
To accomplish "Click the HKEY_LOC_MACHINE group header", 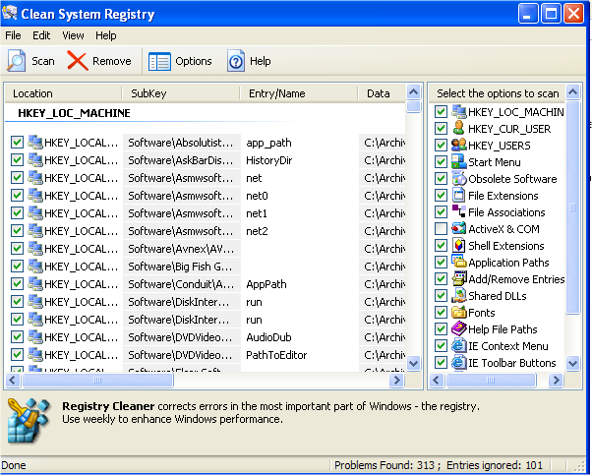I will point(74,113).
